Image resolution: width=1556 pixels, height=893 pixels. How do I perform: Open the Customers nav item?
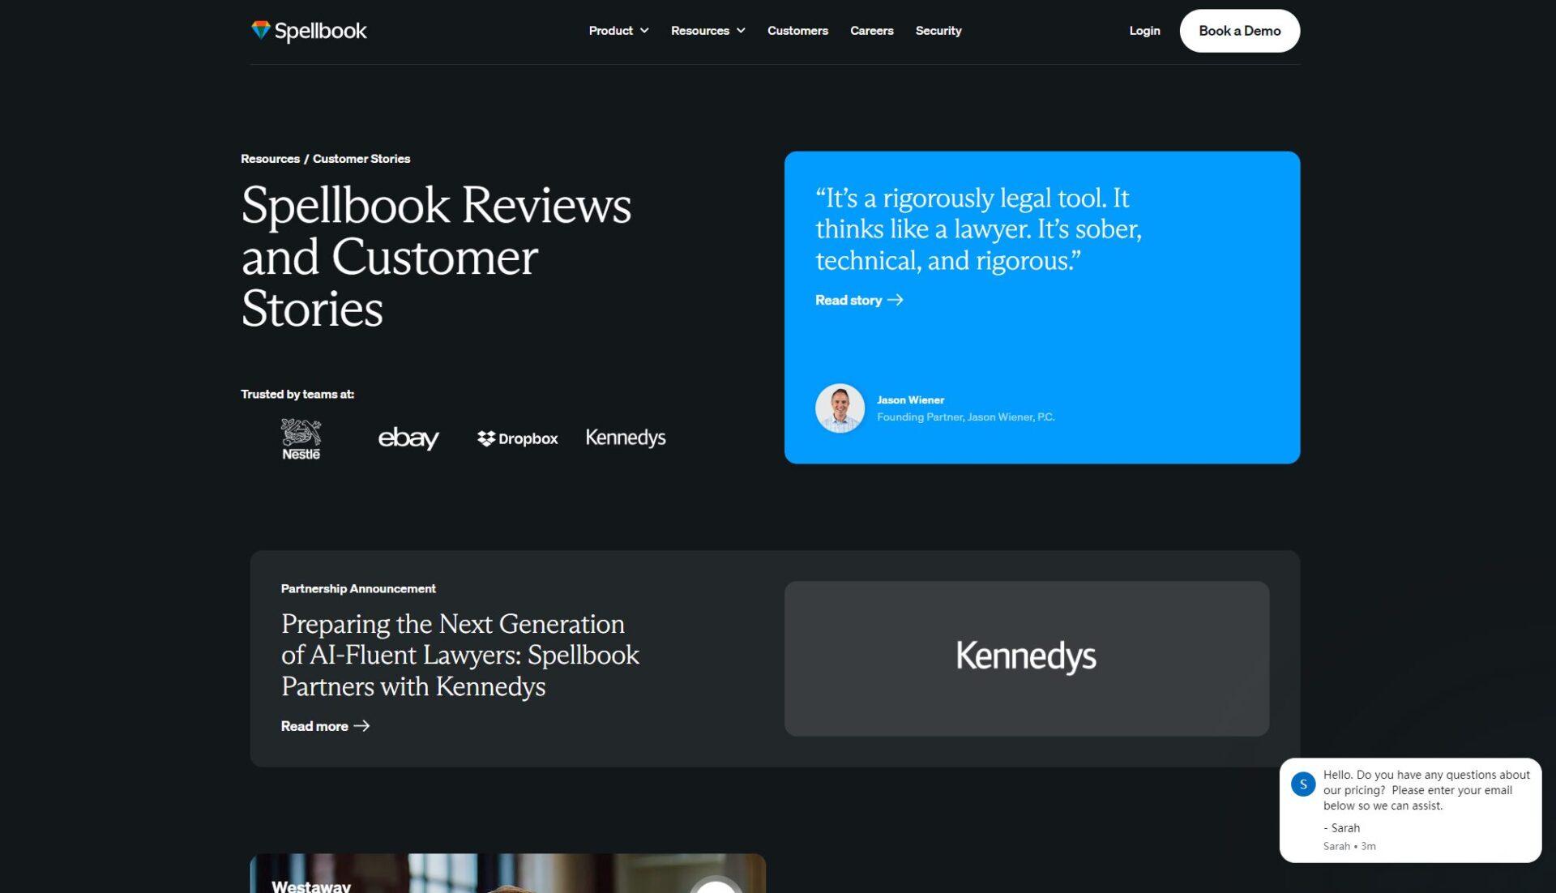pyautogui.click(x=797, y=31)
